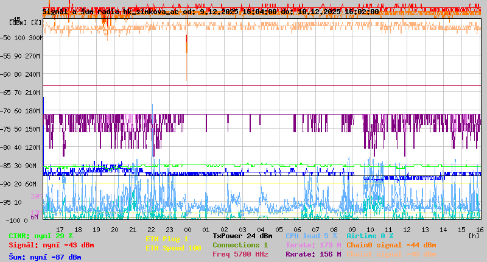This screenshot has height=262, width=487.
Task: Click hour '05' on the time axis
Action: tap(279, 230)
